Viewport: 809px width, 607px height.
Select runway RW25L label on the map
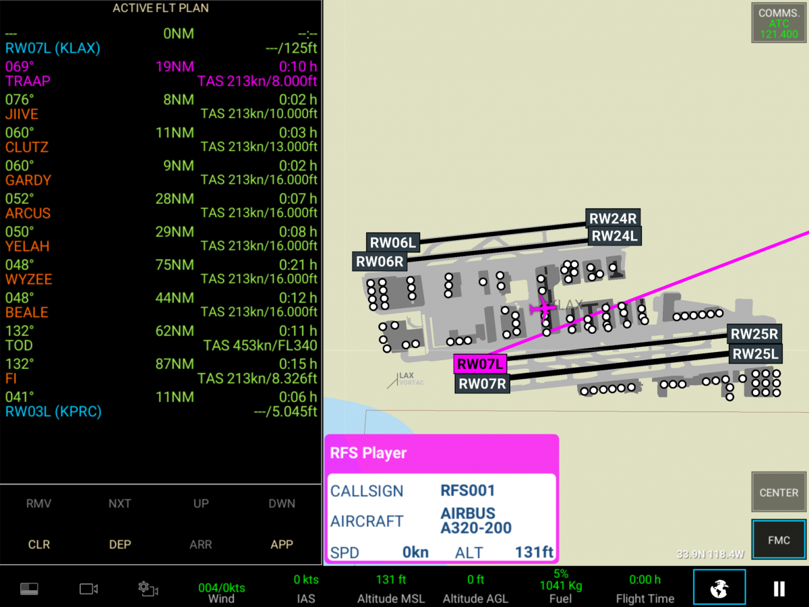(755, 353)
